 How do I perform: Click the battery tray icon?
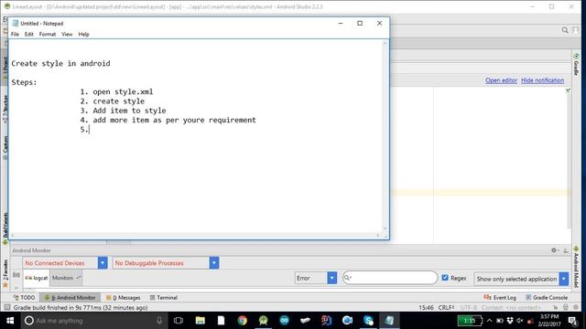[500, 321]
